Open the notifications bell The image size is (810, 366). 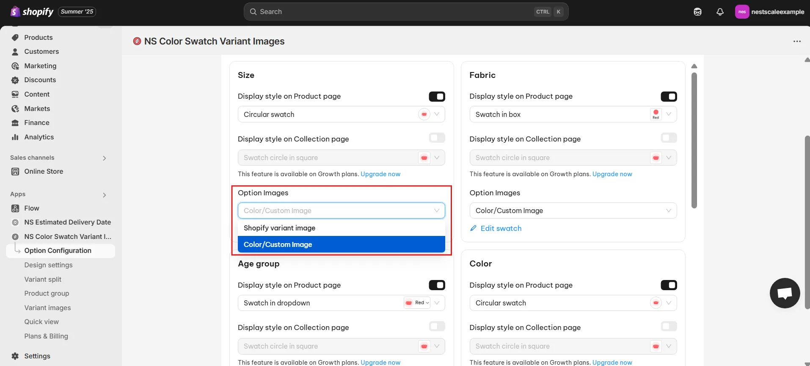pos(720,12)
